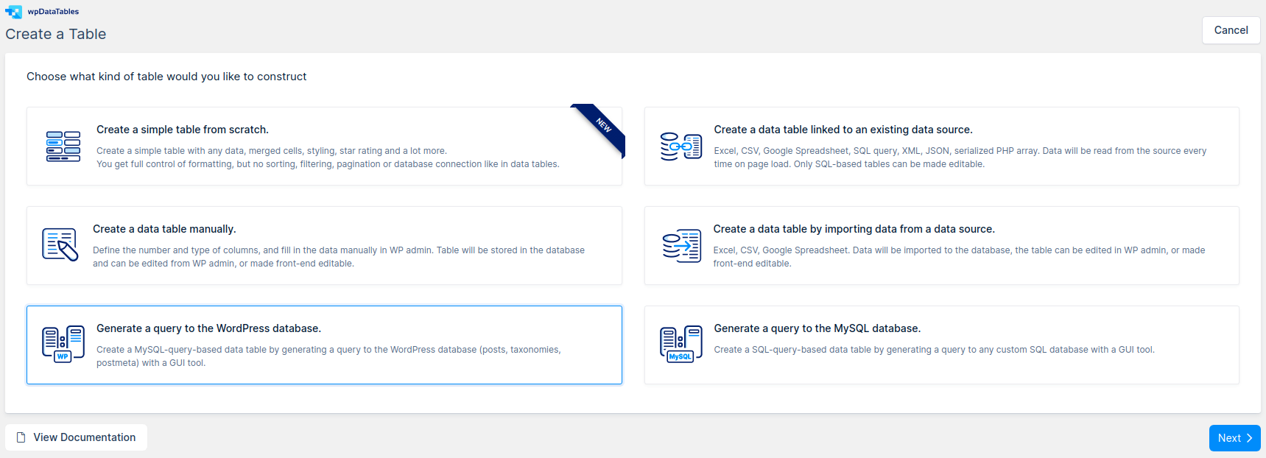Image resolution: width=1266 pixels, height=458 pixels.
Task: Proceed with the Next button
Action: tap(1234, 438)
